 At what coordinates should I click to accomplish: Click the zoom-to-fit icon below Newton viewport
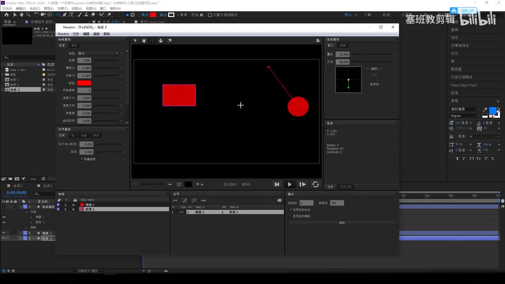179,184
